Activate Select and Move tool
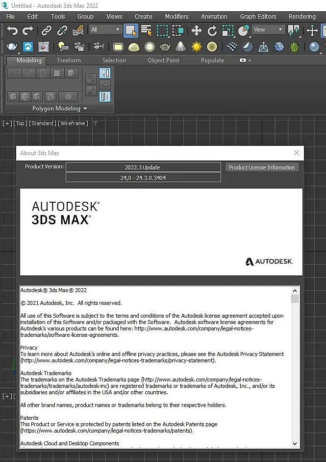The width and height of the screenshot is (326, 462). pos(196,30)
